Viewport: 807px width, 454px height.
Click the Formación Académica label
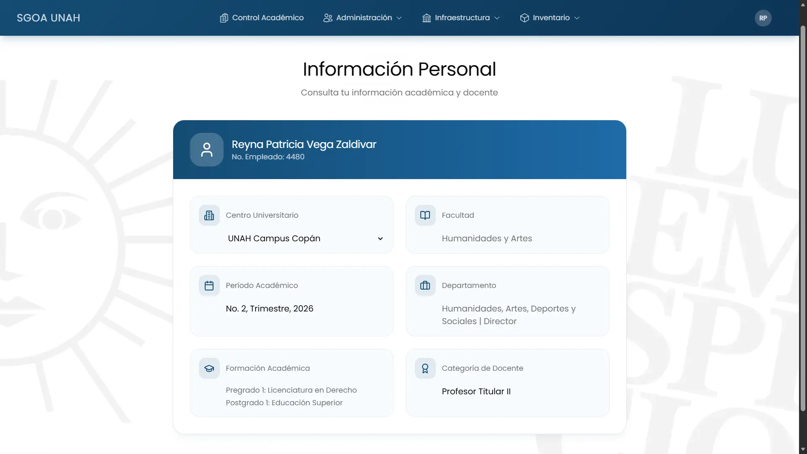[x=268, y=368]
